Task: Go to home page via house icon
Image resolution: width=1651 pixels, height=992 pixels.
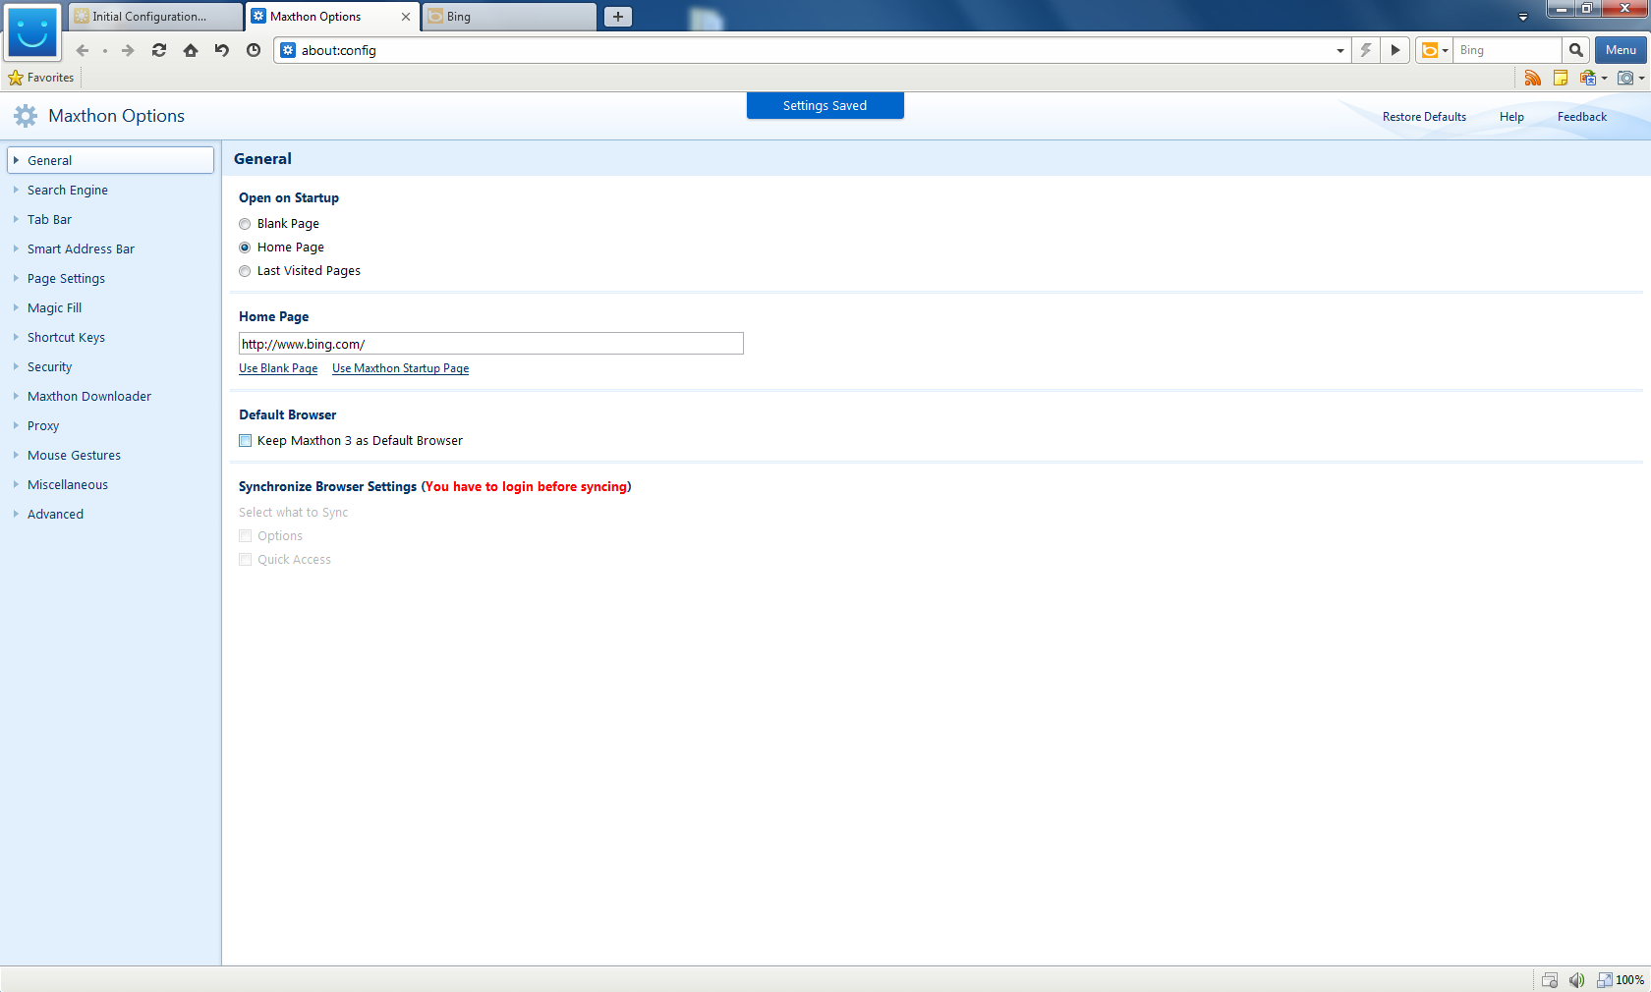Action: (x=191, y=50)
